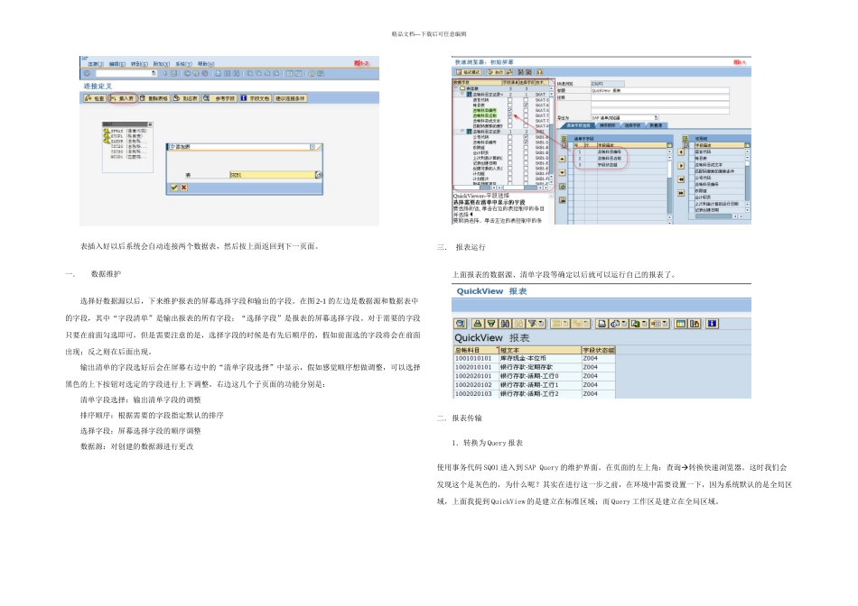858x606 pixels.
Task: Click the 参考字段 reference field button
Action: pos(219,98)
